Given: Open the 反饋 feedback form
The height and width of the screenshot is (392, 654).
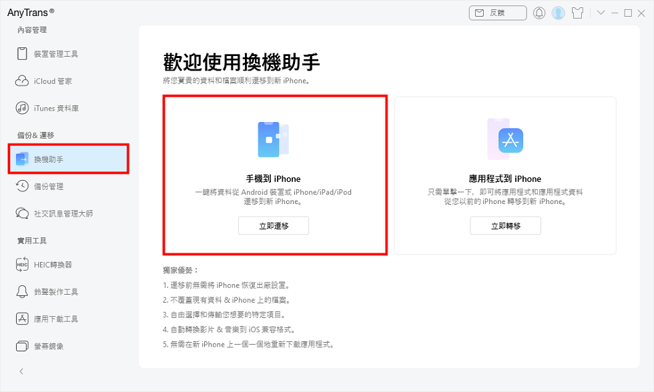Looking at the screenshot, I should pos(497,13).
